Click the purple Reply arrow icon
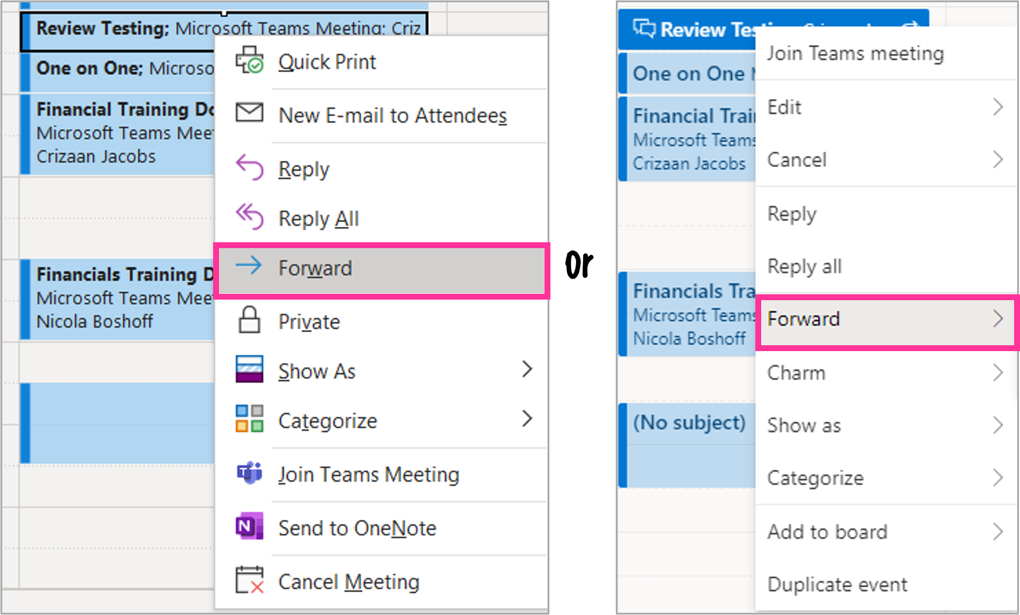This screenshot has height=615, width=1020. pyautogui.click(x=249, y=167)
